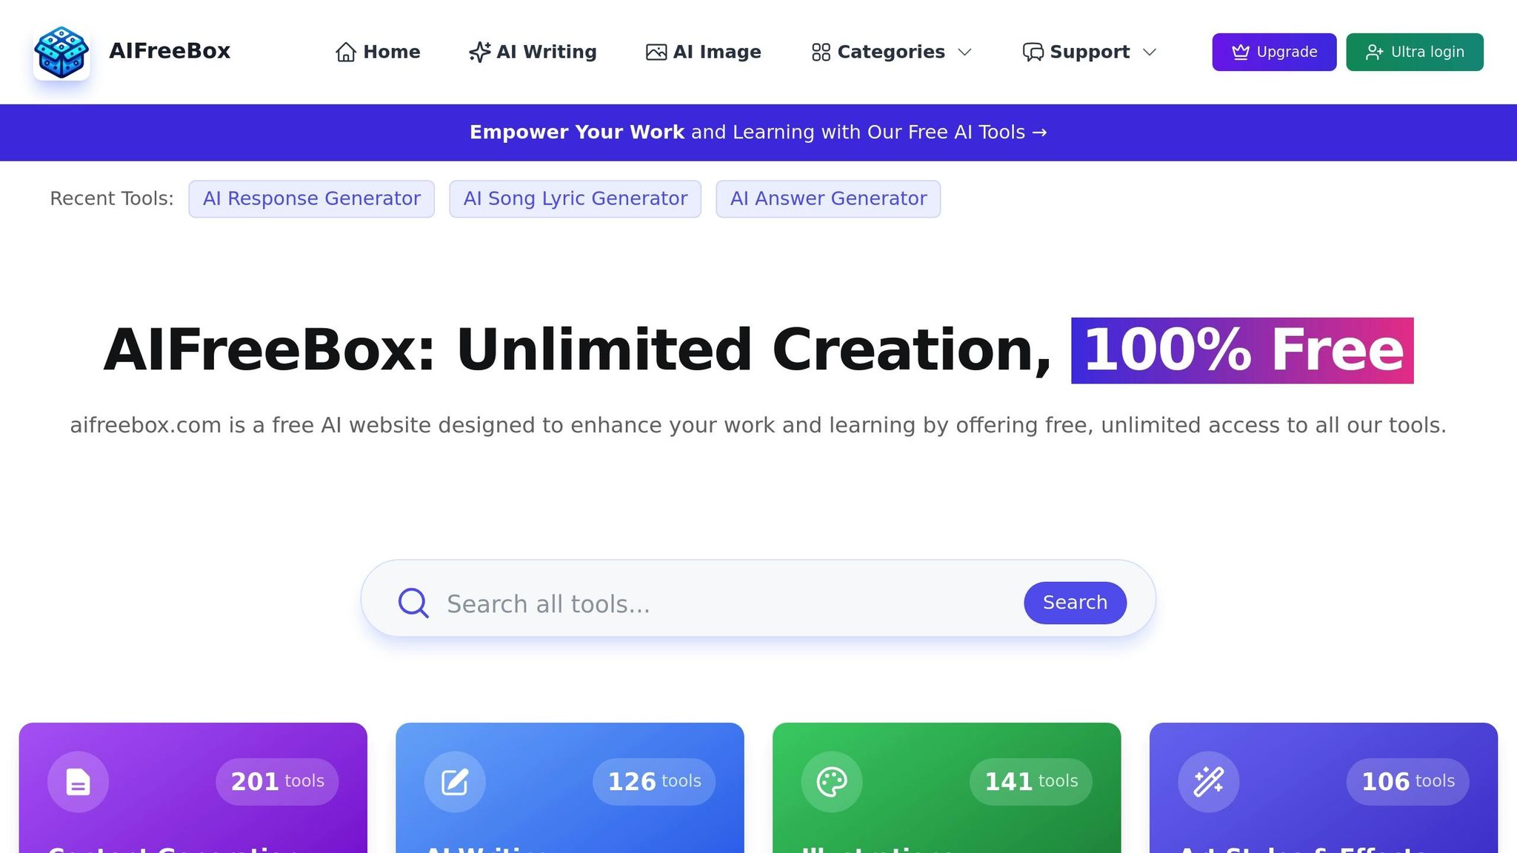
Task: Click the 141 tools badge
Action: [x=1031, y=782]
